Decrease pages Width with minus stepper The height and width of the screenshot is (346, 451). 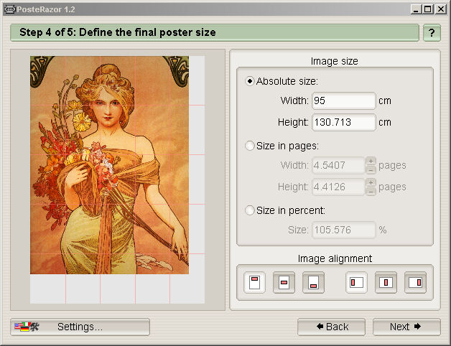tap(371, 169)
